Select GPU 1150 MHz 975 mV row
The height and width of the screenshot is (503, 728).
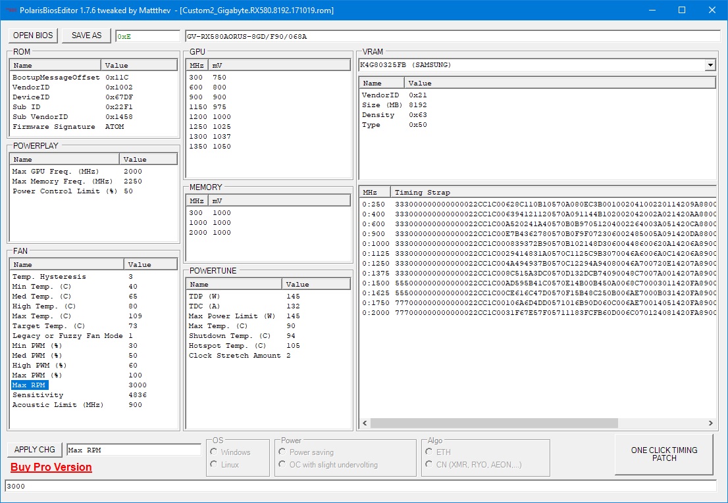pyautogui.click(x=268, y=107)
